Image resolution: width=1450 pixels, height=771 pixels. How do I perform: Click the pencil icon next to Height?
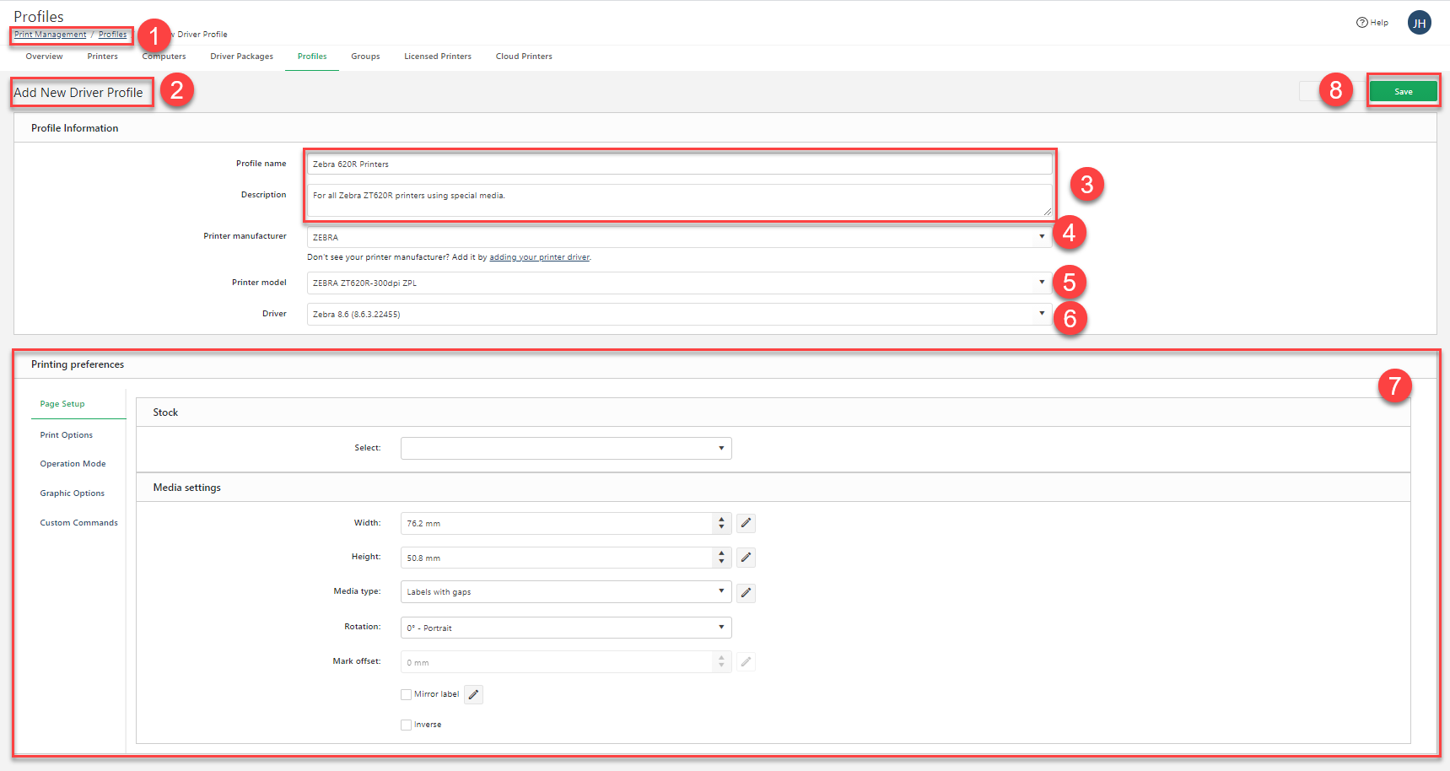746,558
